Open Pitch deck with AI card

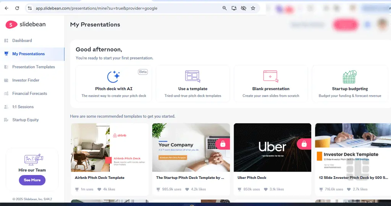pos(113,84)
